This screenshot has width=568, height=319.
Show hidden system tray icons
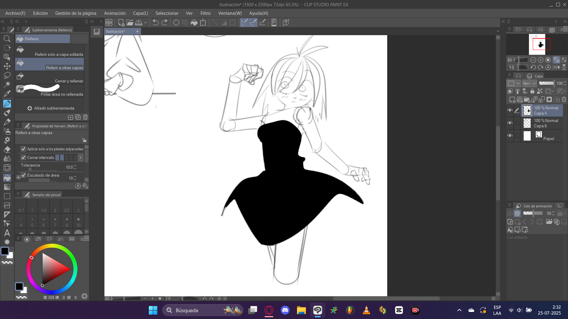[459, 310]
